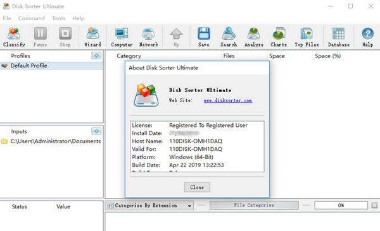Open the Computer toolbar option
The width and height of the screenshot is (380, 231).
tap(122, 37)
